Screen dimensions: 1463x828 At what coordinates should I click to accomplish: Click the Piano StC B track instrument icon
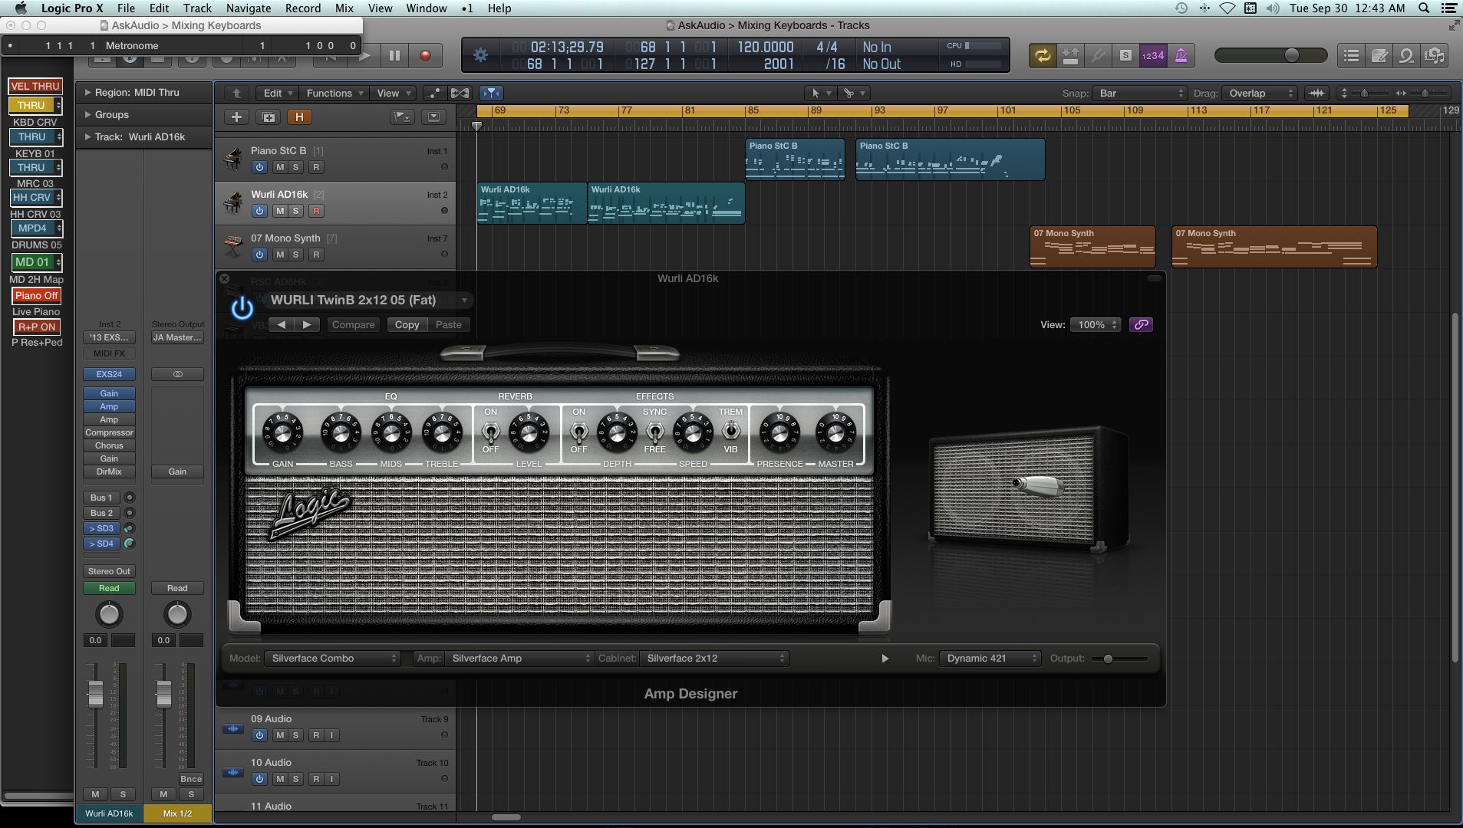tap(232, 159)
